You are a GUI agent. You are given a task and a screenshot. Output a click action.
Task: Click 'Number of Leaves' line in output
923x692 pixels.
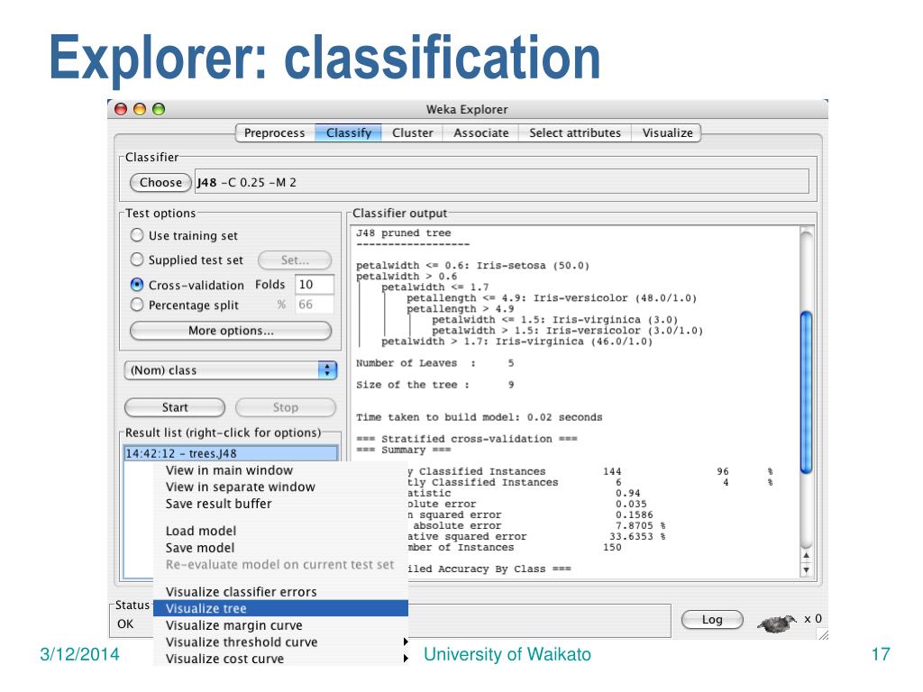click(434, 363)
